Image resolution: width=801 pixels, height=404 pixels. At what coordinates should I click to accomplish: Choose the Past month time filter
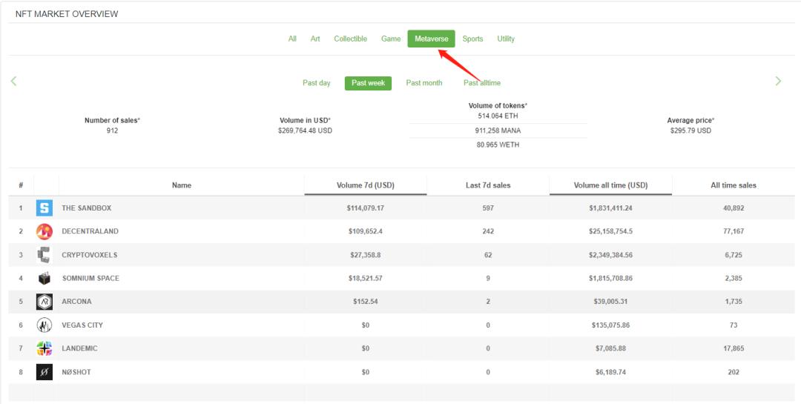pos(424,83)
